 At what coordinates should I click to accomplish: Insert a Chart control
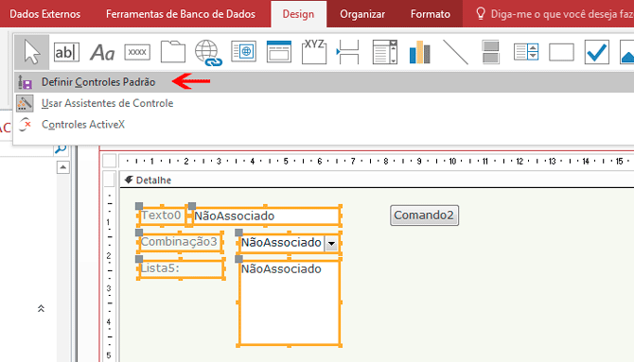click(420, 52)
